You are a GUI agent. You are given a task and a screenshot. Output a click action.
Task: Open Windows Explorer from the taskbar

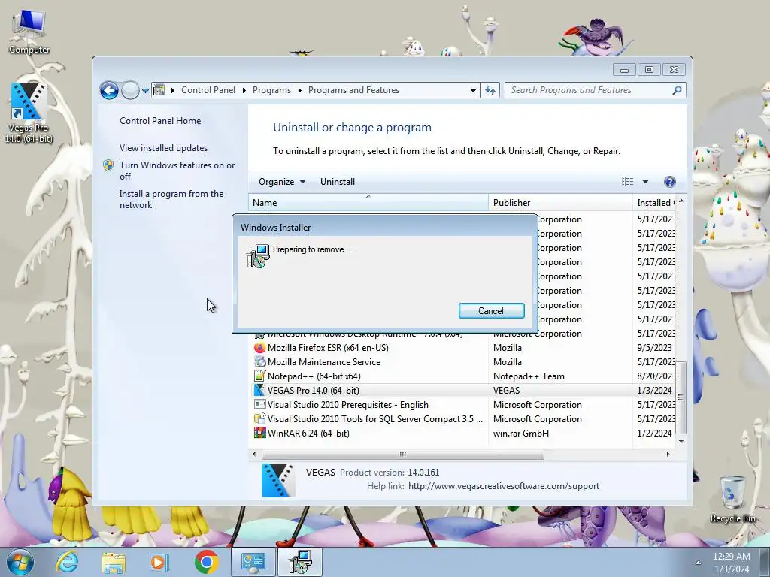click(114, 562)
